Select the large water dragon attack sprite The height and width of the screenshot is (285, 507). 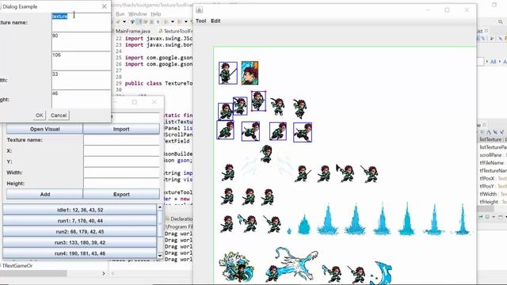click(x=292, y=264)
